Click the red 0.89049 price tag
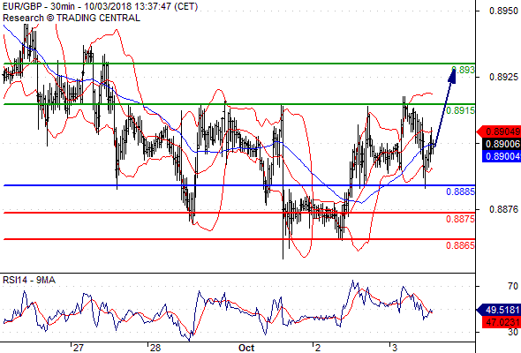 [x=499, y=131]
